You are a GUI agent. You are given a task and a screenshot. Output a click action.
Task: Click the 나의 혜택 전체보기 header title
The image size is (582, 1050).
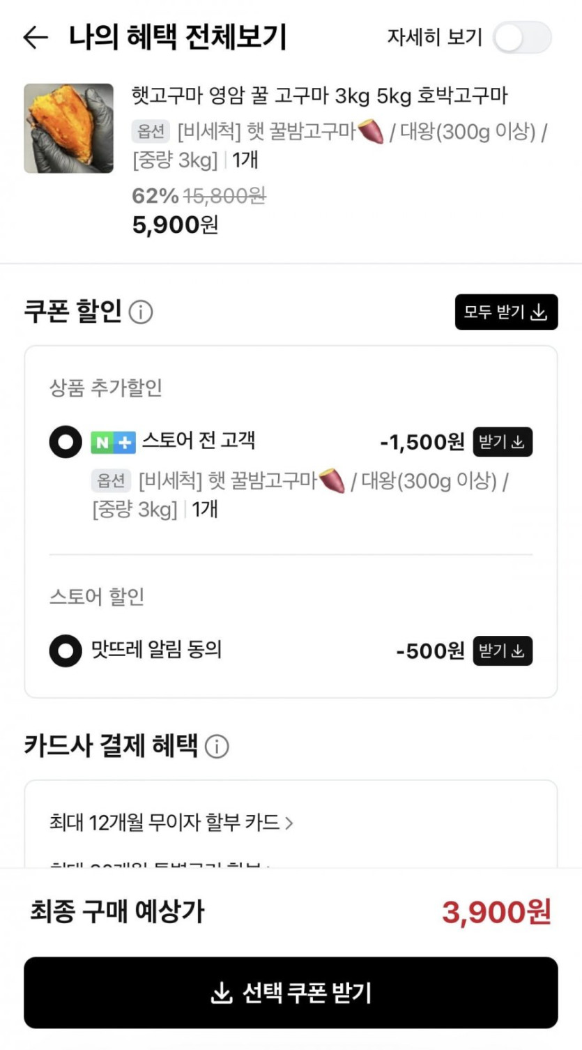178,38
